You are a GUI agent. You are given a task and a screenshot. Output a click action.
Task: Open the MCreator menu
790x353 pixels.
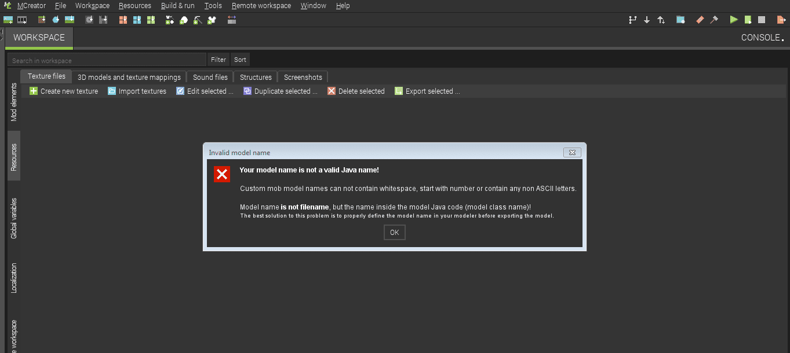click(31, 5)
